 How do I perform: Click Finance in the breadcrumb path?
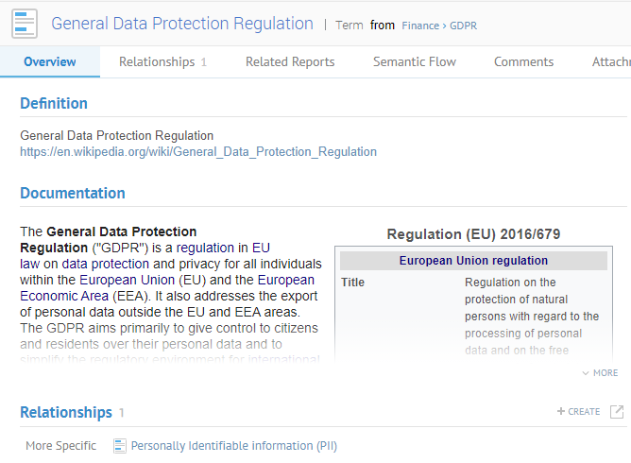pos(420,26)
